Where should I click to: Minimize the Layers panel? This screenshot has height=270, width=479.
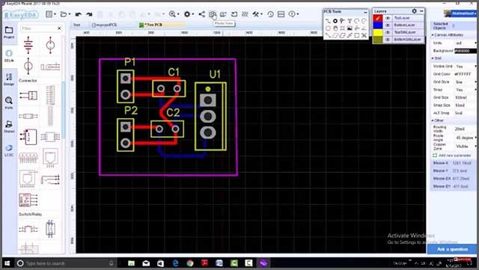(421, 11)
